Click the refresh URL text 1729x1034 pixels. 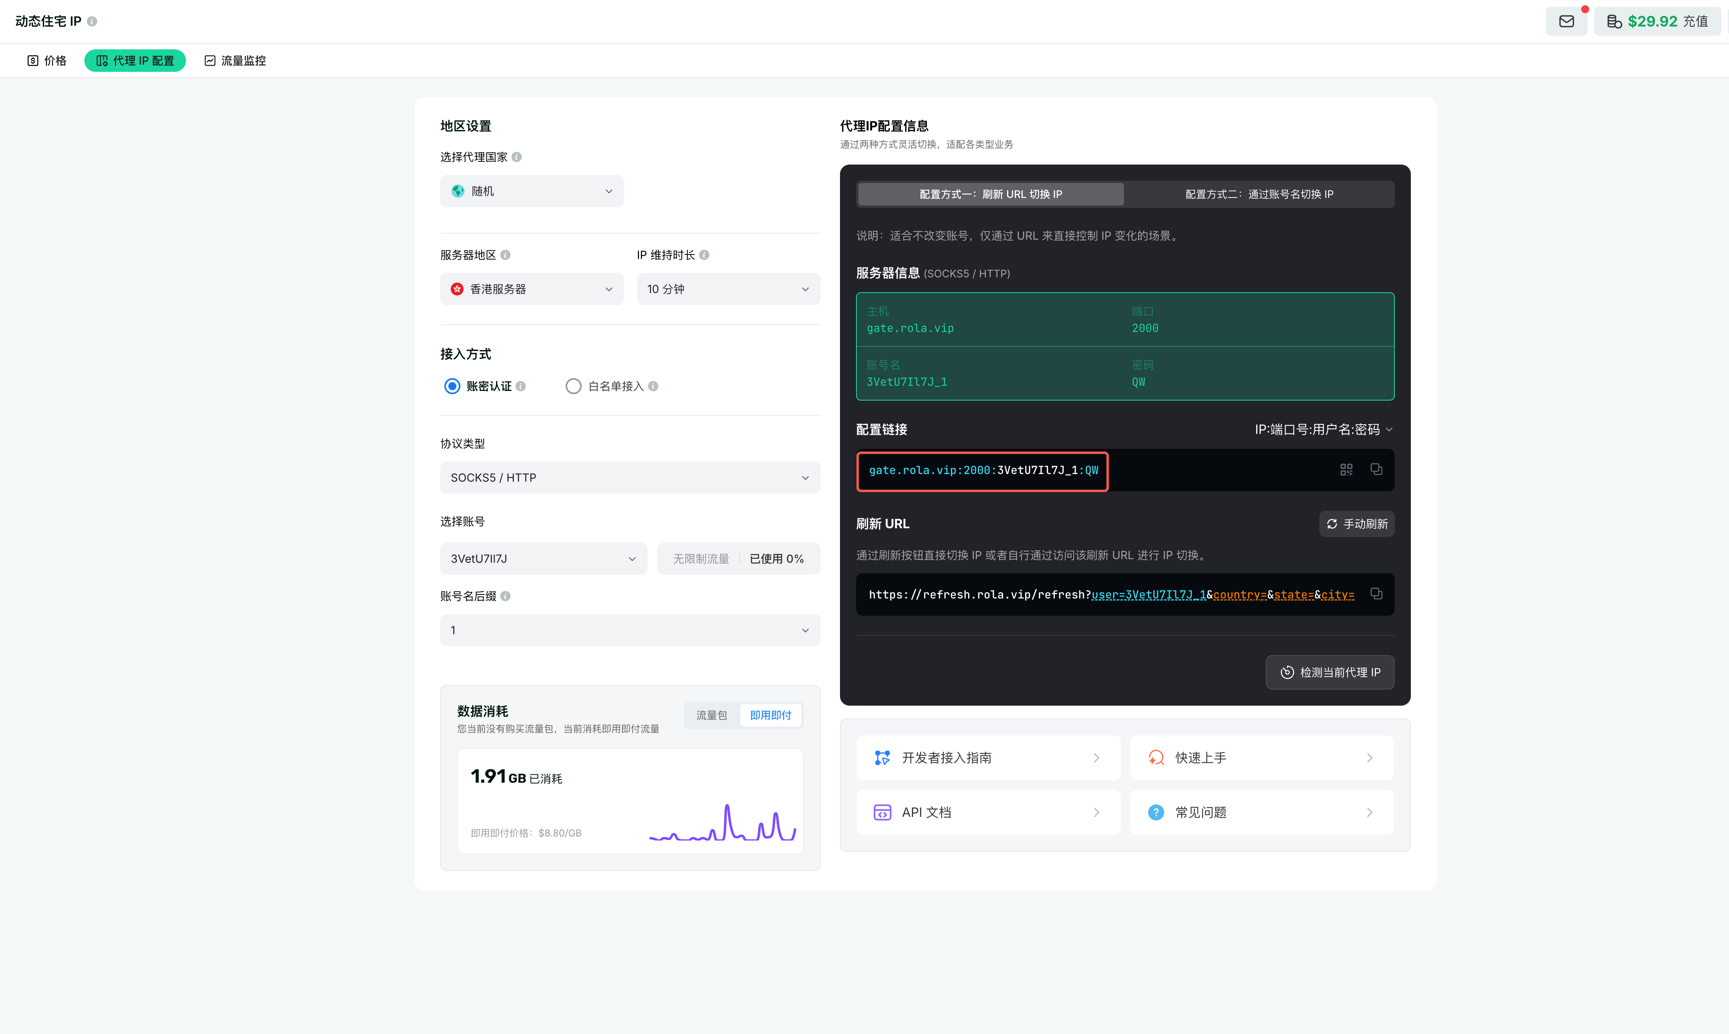[x=1111, y=595]
